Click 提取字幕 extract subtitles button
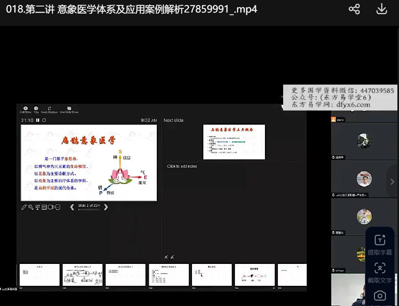Image resolution: width=399 pixels, height=306 pixels. click(380, 245)
